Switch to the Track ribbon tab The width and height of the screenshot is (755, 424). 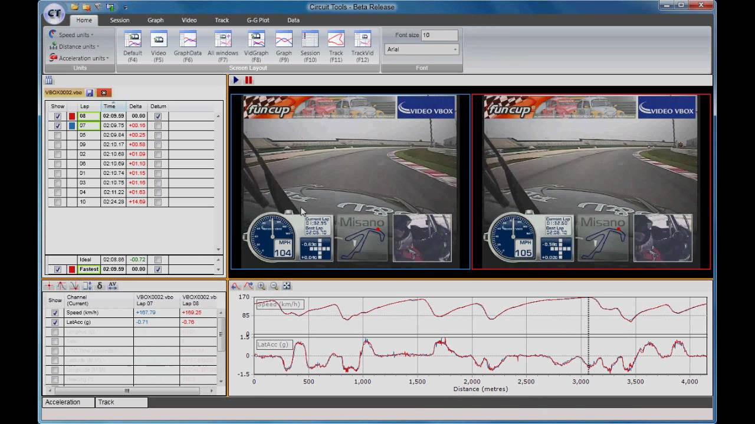tap(222, 20)
